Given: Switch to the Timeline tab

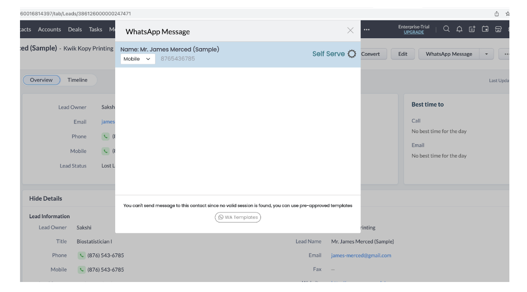Looking at the screenshot, I should (77, 80).
